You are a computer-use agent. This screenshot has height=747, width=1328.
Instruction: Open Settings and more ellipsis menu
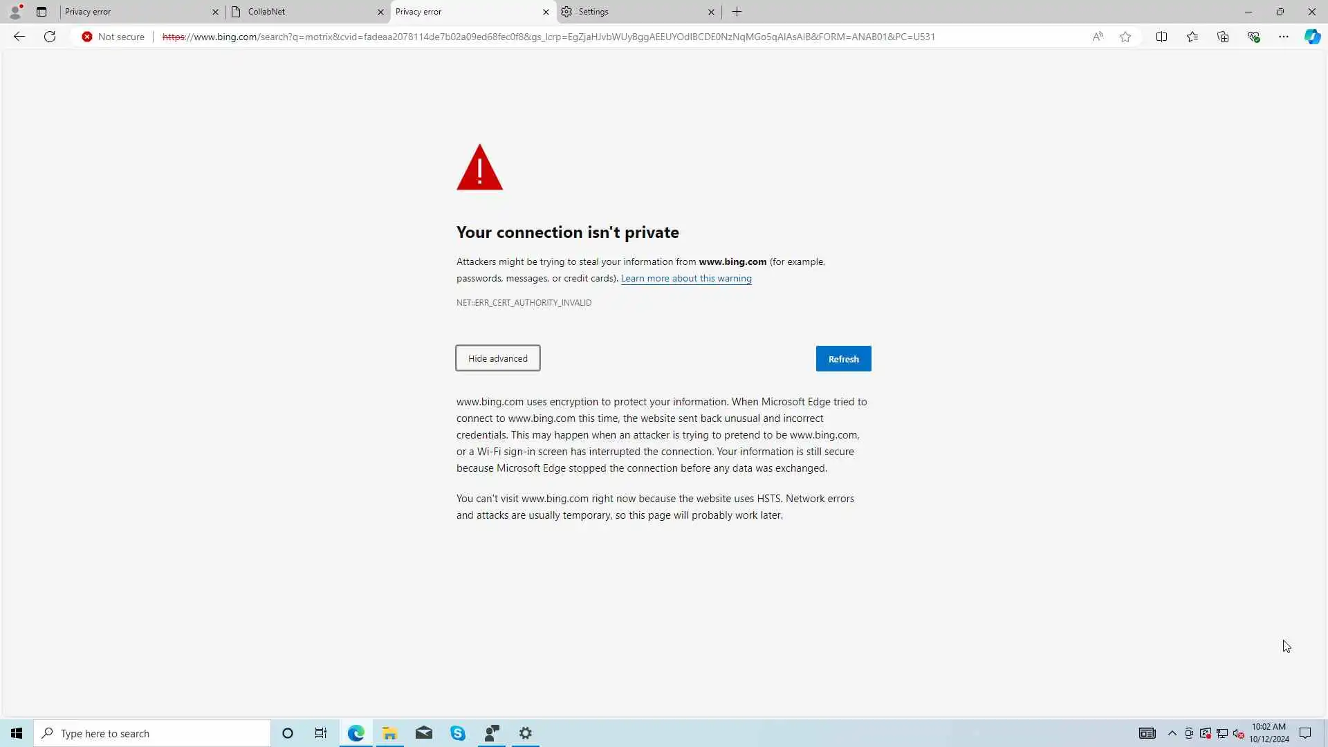coord(1284,37)
